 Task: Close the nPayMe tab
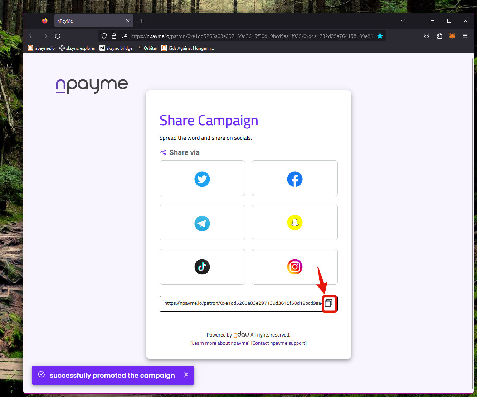128,21
